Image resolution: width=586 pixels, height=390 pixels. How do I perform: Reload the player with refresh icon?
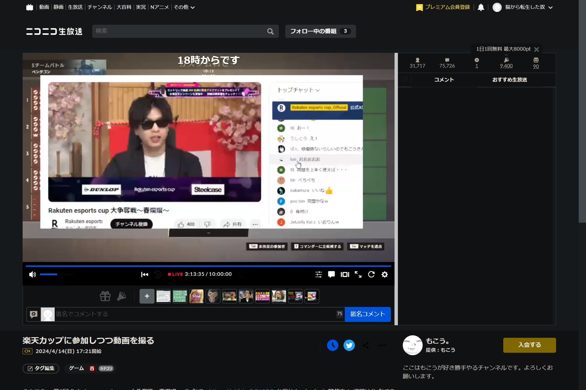click(x=371, y=274)
